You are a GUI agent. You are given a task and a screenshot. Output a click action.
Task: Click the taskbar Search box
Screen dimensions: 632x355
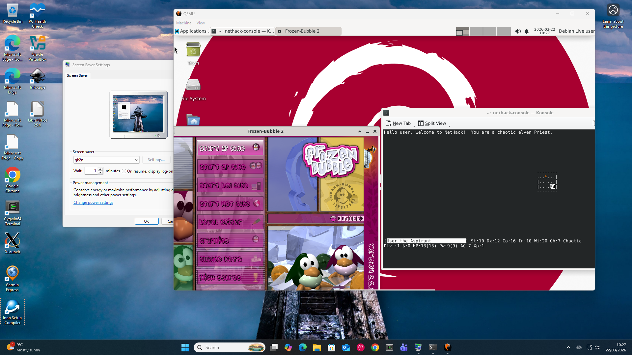click(230, 348)
